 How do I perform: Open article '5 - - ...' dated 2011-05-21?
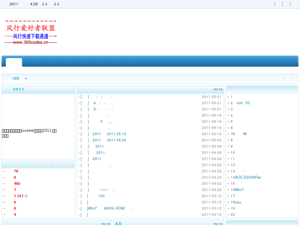[x=104, y=109]
